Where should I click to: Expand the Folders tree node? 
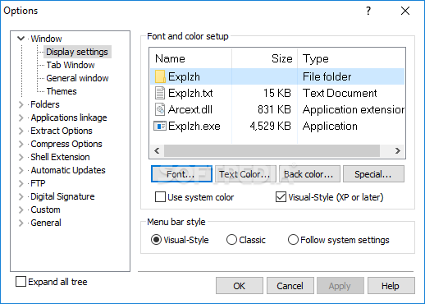point(21,104)
